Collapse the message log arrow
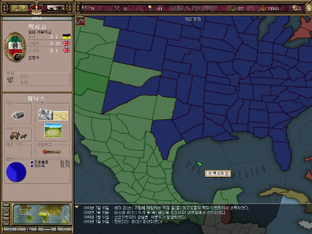The width and height of the screenshot is (312, 234). (77, 207)
